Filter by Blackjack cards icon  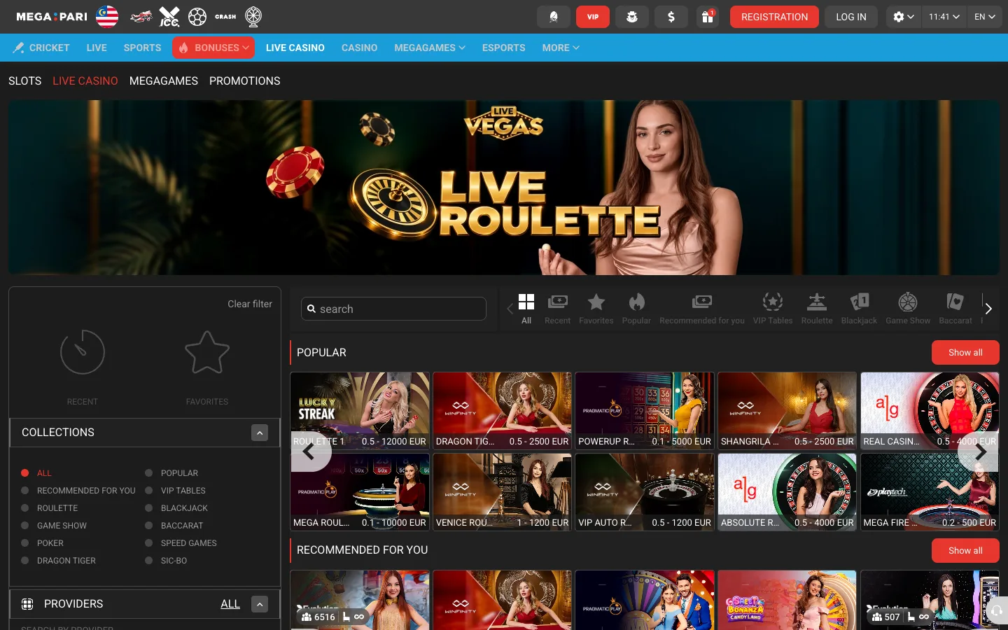[x=859, y=309]
